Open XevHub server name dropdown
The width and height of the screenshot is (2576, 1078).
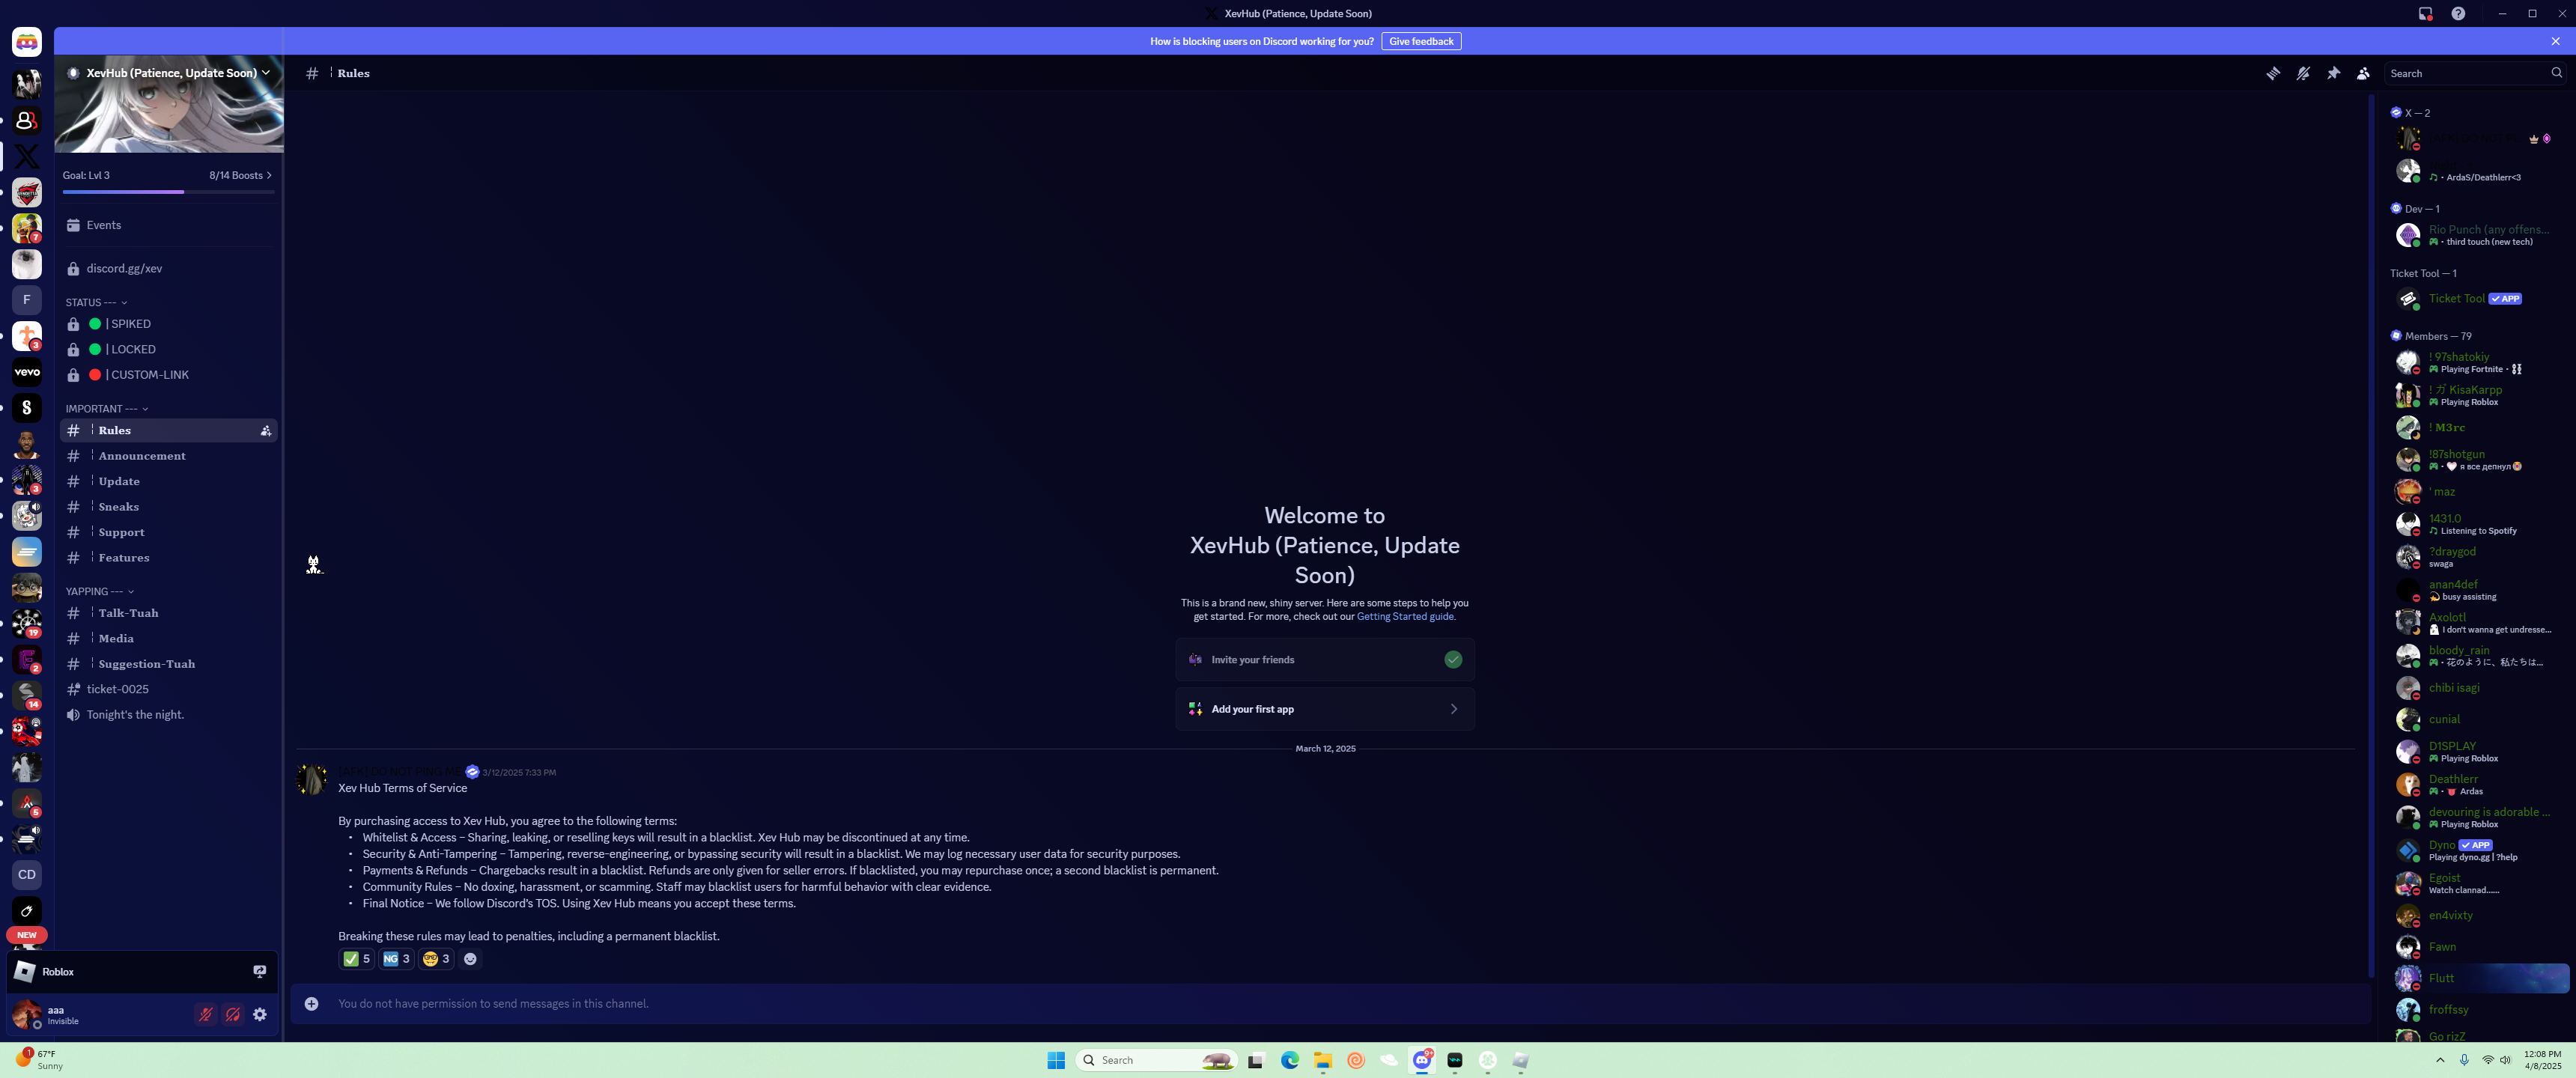tap(170, 73)
